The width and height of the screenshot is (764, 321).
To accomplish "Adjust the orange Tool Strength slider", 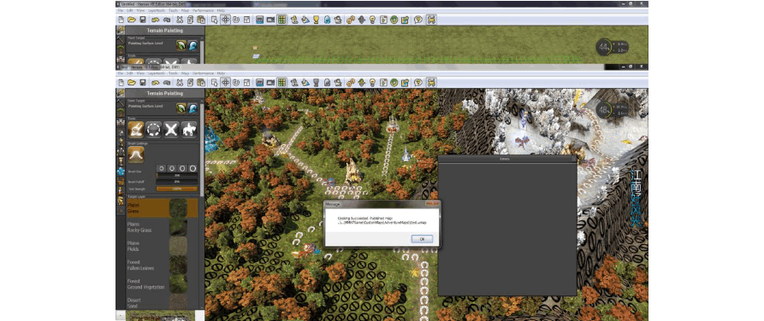I will point(177,189).
